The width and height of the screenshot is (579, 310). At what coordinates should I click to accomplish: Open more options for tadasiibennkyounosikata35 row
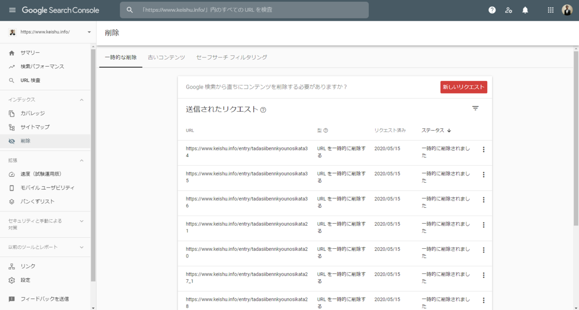(483, 175)
